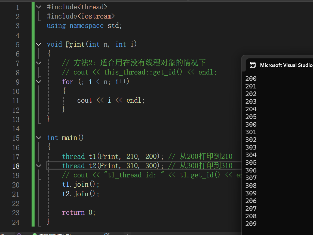Click the percent indicator at bottom left
Image resolution: width=313 pixels, height=235 pixels.
coord(3,234)
